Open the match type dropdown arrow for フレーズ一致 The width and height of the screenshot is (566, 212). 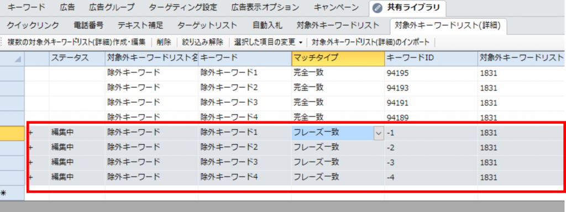point(378,133)
